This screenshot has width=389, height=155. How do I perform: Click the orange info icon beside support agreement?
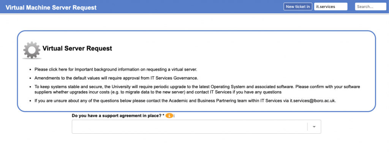[x=169, y=115]
